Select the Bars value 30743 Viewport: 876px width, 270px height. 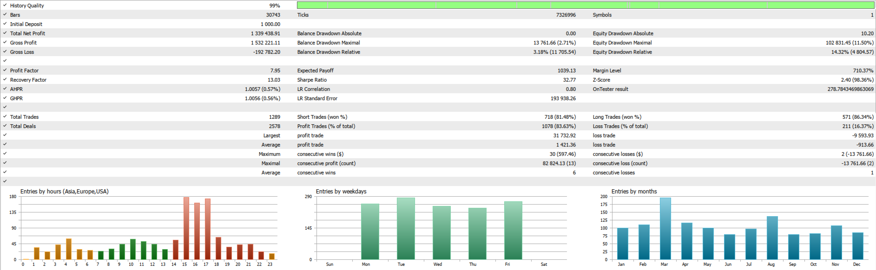[x=273, y=15]
